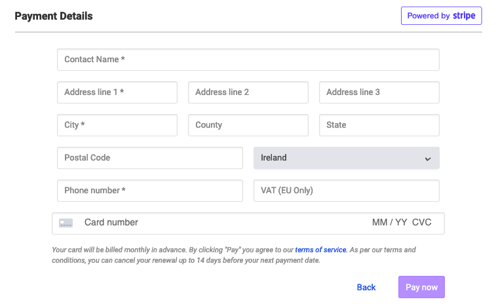Expand the Ireland country dropdown arrow
This screenshot has height=306, width=496.
point(428,159)
